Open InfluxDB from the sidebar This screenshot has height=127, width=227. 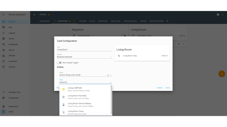coord(15,55)
